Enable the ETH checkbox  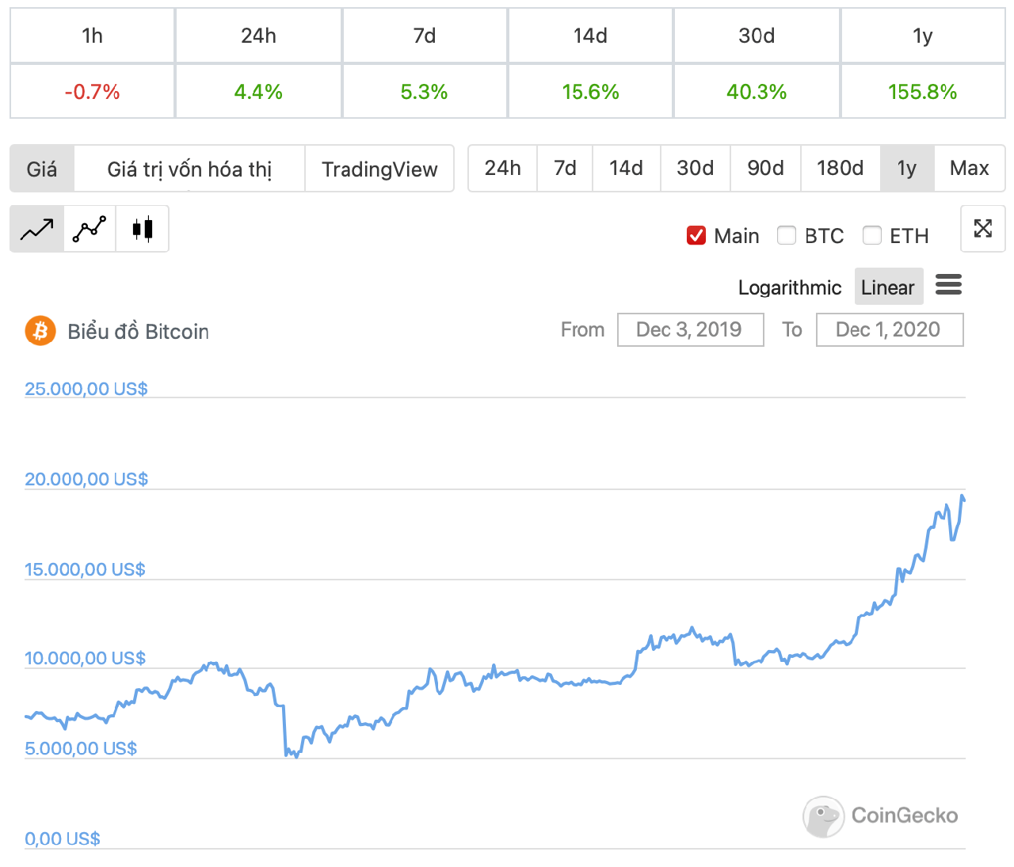pos(872,235)
